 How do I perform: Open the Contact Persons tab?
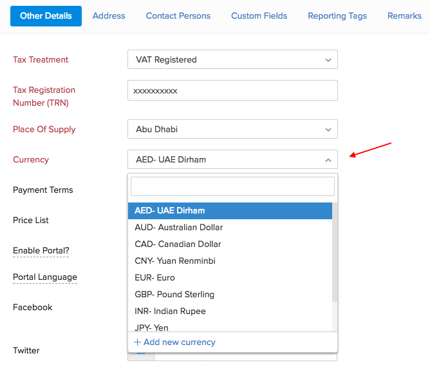(178, 15)
